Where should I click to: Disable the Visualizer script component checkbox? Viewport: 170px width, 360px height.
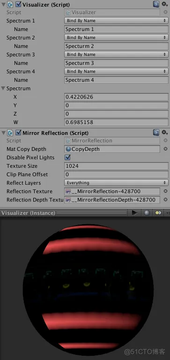pyautogui.click(x=18, y=4)
